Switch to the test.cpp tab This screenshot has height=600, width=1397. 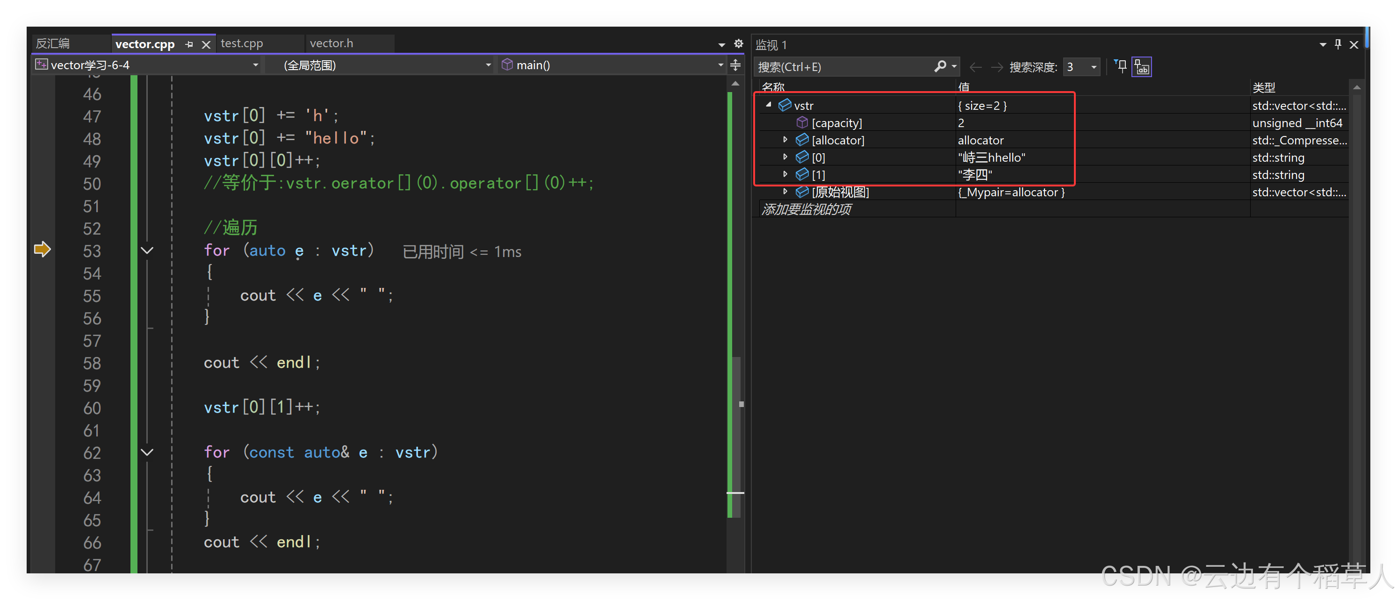[242, 43]
